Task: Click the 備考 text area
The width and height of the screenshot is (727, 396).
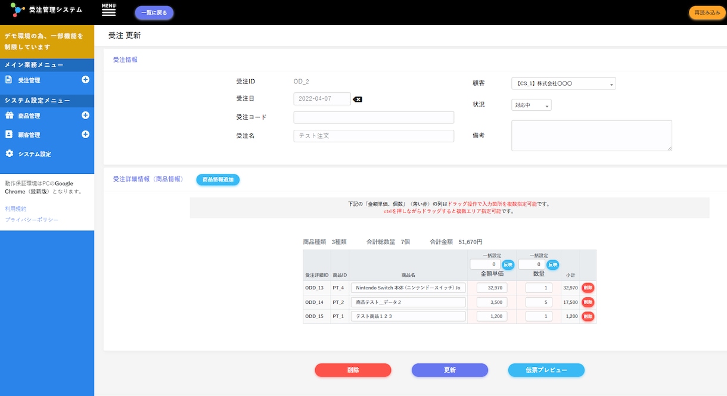Action: (x=592, y=136)
